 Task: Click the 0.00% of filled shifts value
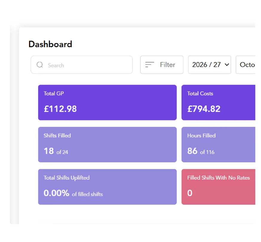(x=73, y=193)
